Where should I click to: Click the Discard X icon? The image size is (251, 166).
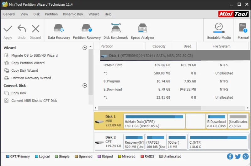35,29
